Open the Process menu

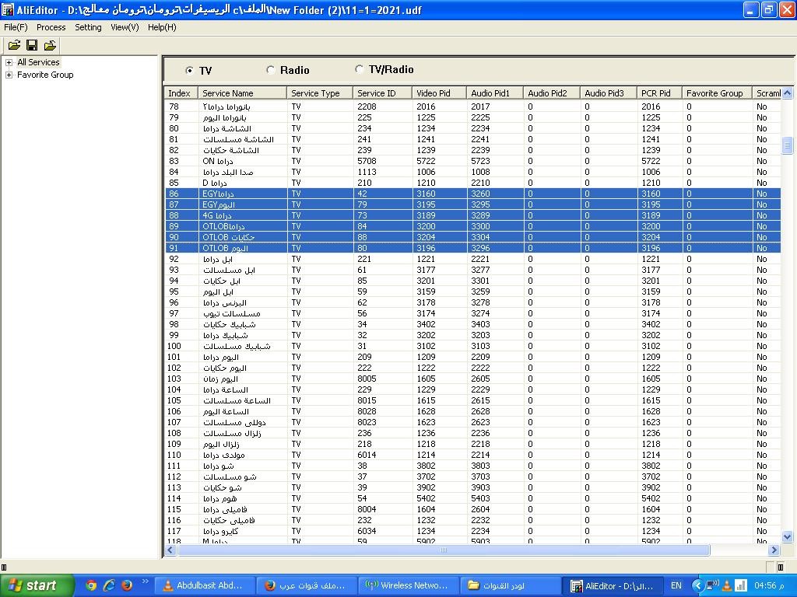coord(51,27)
